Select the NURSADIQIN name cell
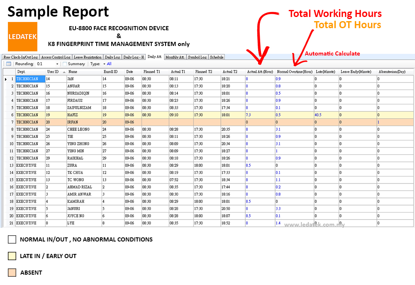This screenshot has width=415, height=285. (84, 94)
